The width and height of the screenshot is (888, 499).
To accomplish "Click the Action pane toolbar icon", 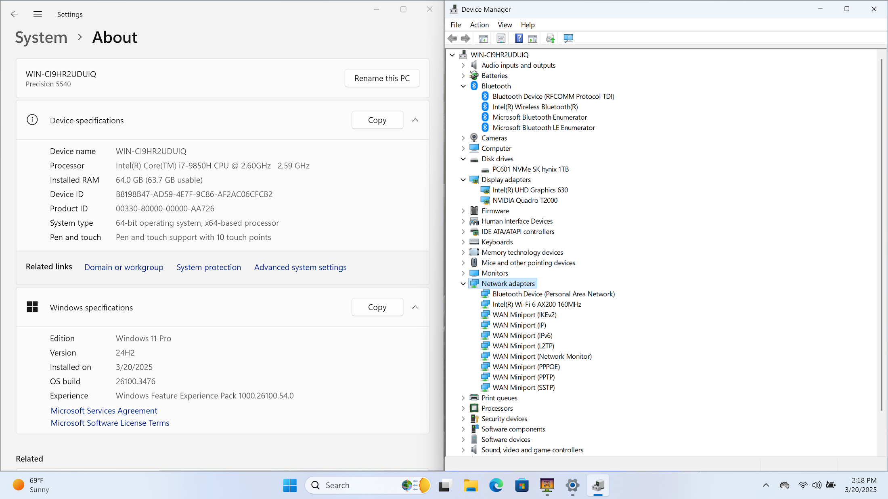I will [x=532, y=38].
